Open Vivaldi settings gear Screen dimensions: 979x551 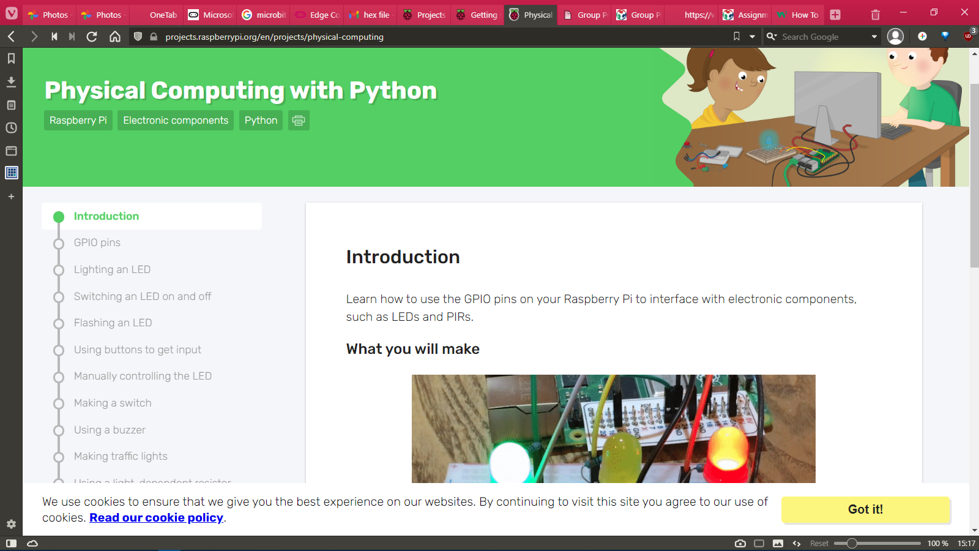click(x=11, y=524)
